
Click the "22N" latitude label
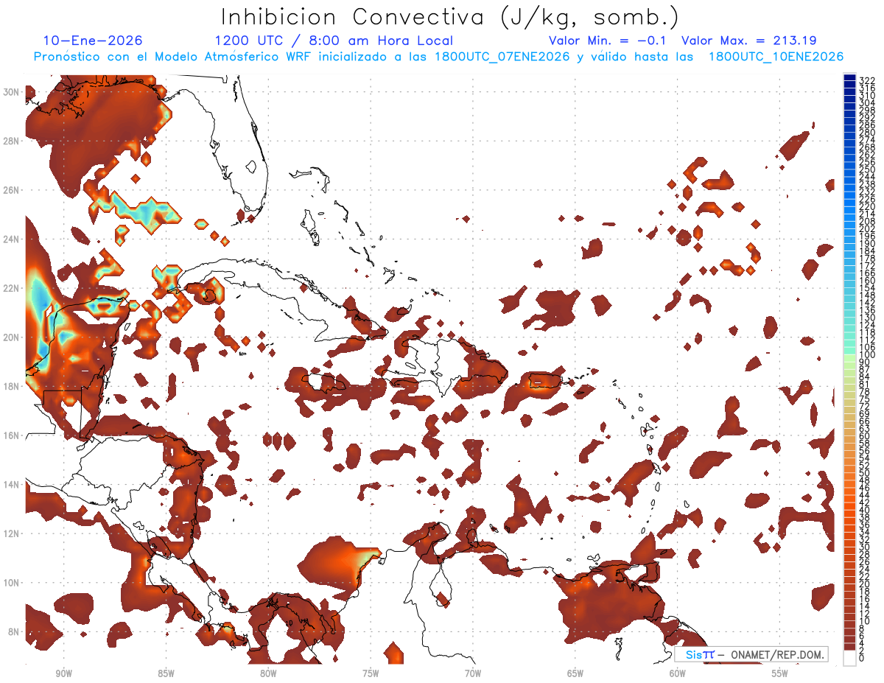coord(12,288)
